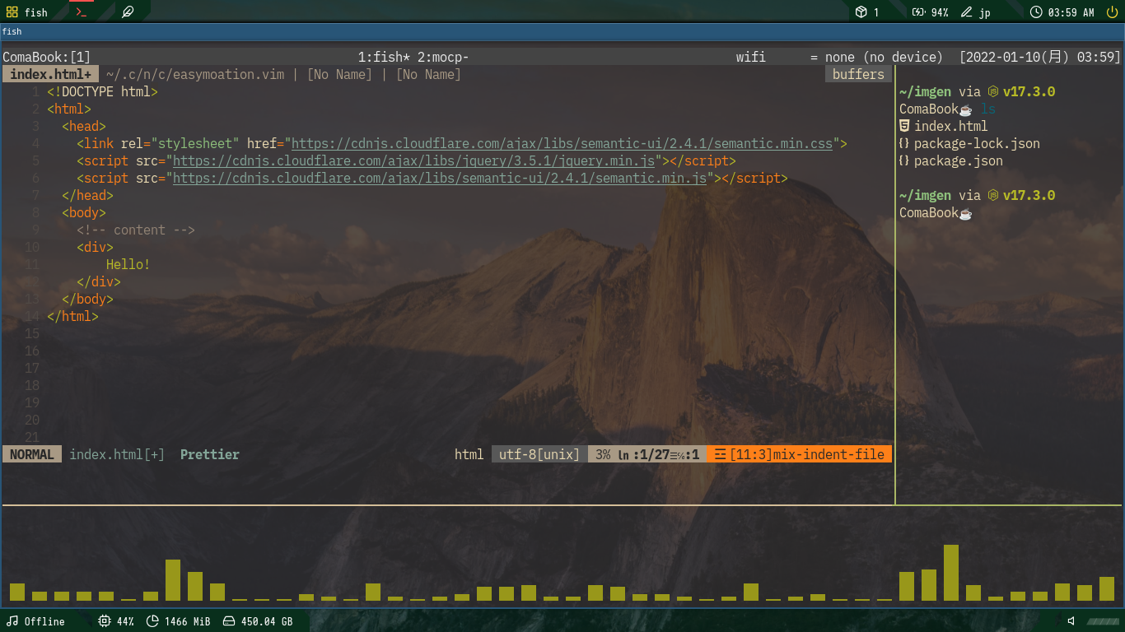Click the mix-indent-file warning in the statusline
This screenshot has width=1125, height=632.
click(799, 453)
